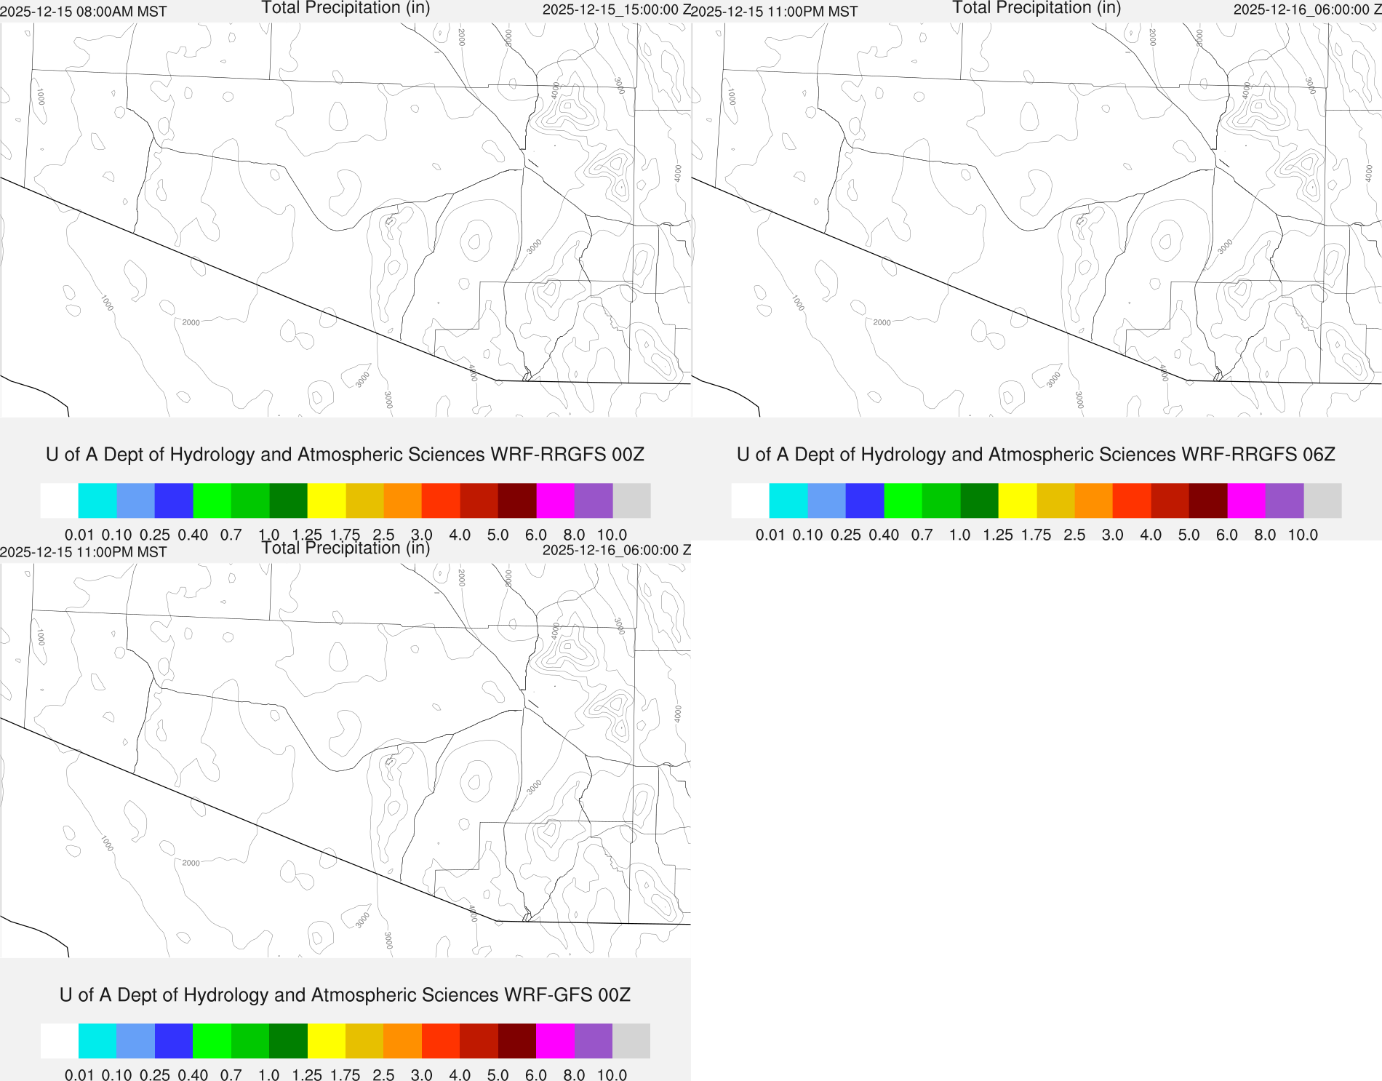Image resolution: width=1382 pixels, height=1081 pixels.
Task: Click the 08:00AM MST timestamp label
Action: (84, 12)
